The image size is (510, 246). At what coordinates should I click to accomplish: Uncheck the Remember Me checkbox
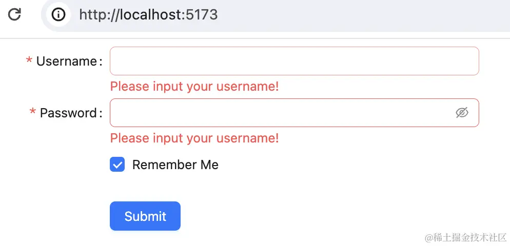coord(117,165)
